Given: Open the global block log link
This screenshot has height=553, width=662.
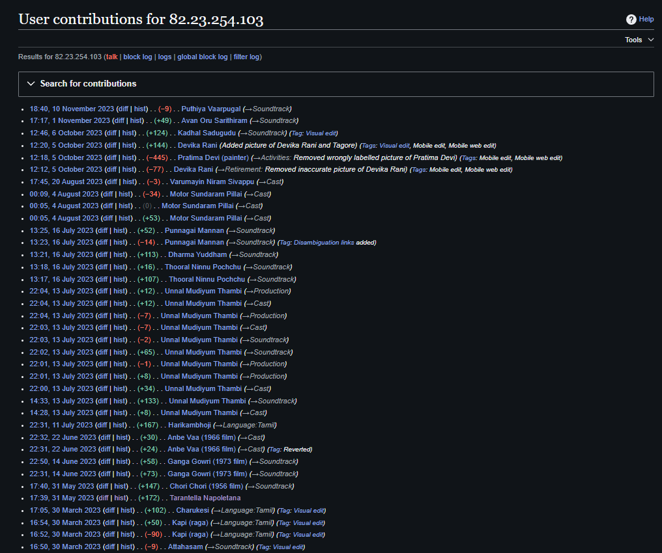Looking at the screenshot, I should (202, 57).
